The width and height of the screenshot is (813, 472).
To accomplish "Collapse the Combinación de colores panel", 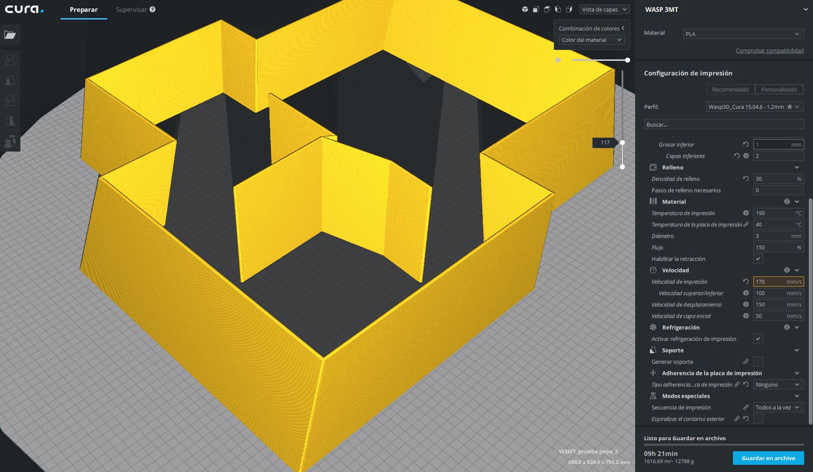I will coord(623,28).
